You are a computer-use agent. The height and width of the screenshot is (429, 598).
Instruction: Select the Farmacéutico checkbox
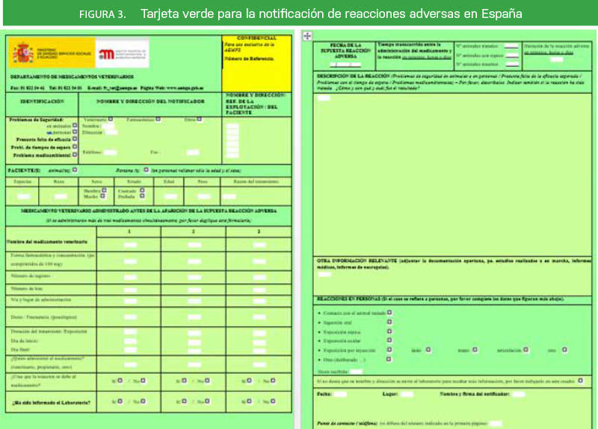158,119
